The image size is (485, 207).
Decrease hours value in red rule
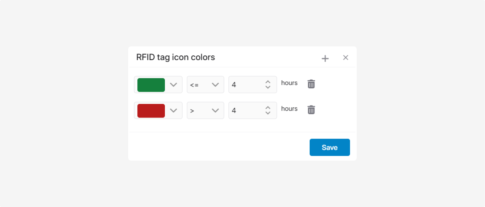click(268, 113)
